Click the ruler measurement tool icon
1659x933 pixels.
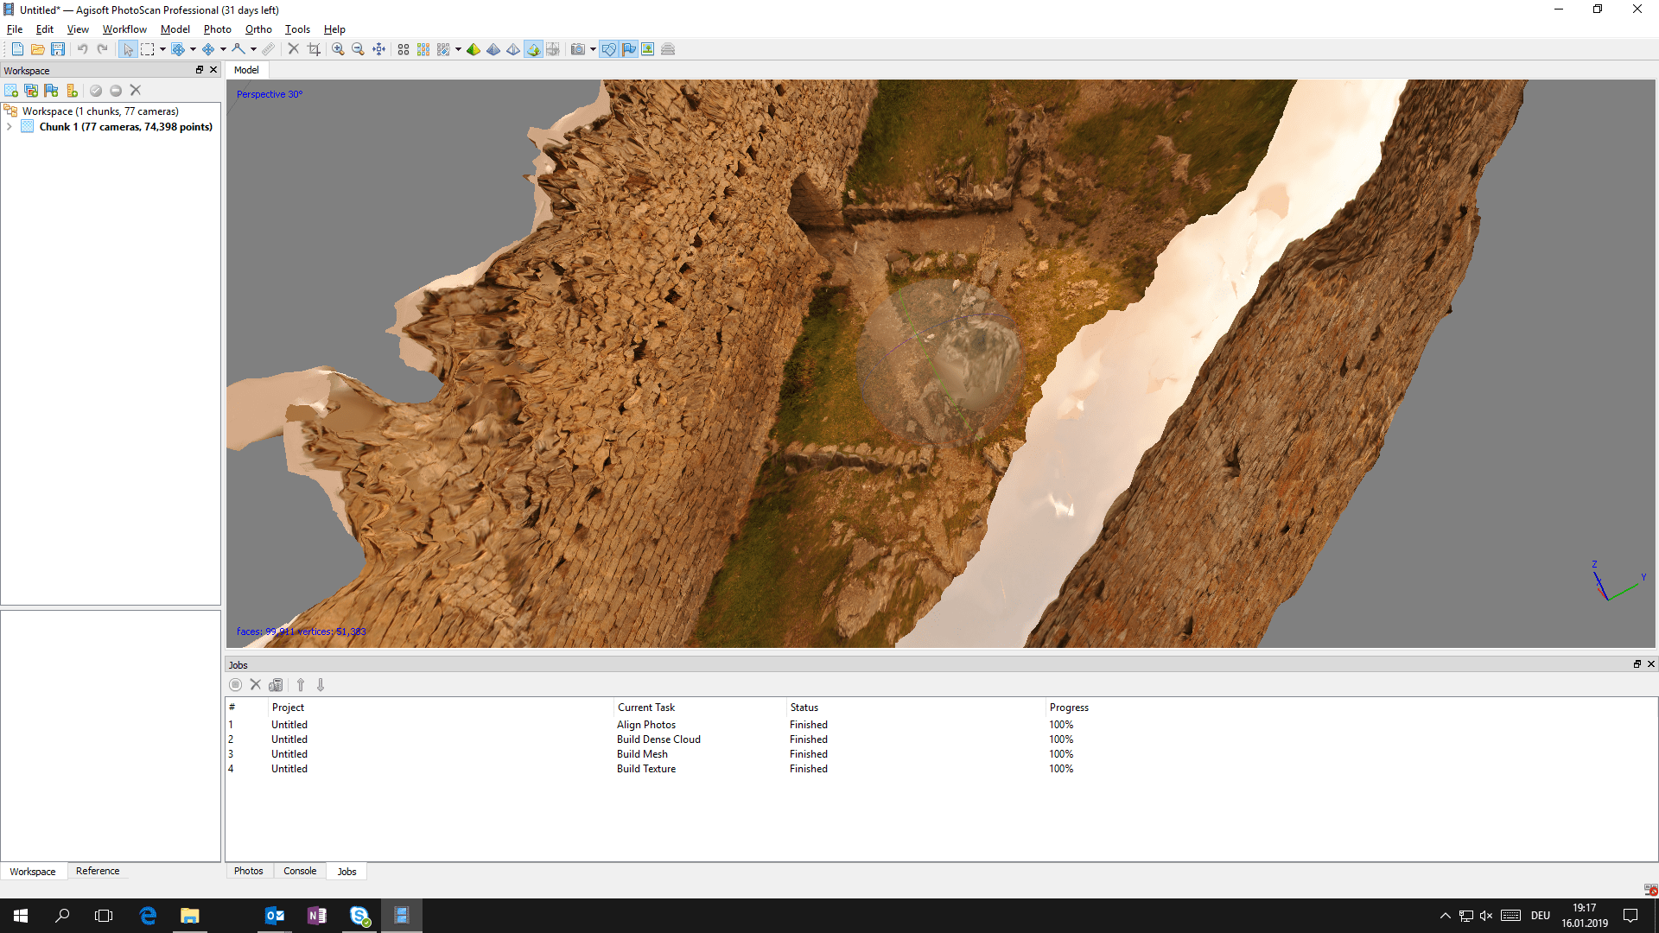click(x=269, y=49)
